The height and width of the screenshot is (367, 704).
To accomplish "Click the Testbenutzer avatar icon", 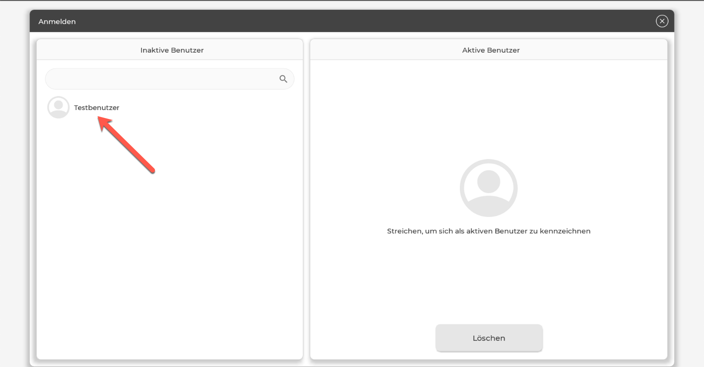I will (58, 107).
